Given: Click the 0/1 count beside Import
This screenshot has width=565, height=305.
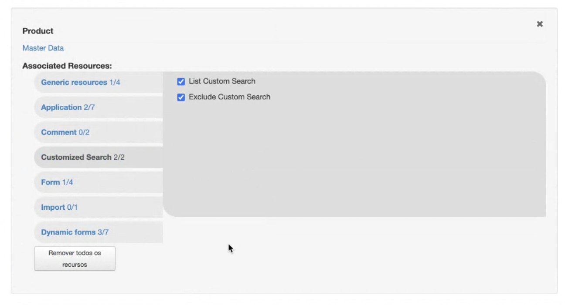Looking at the screenshot, I should [x=72, y=207].
